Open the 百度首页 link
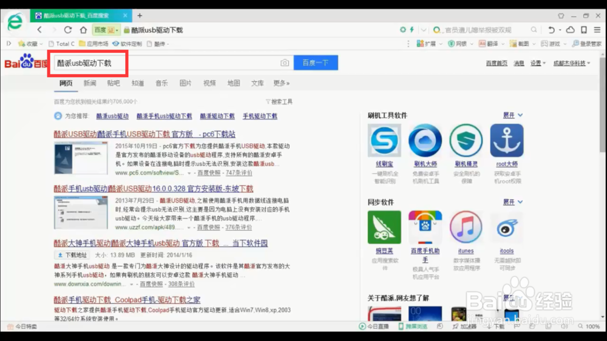Image resolution: width=607 pixels, height=341 pixels. tap(497, 63)
